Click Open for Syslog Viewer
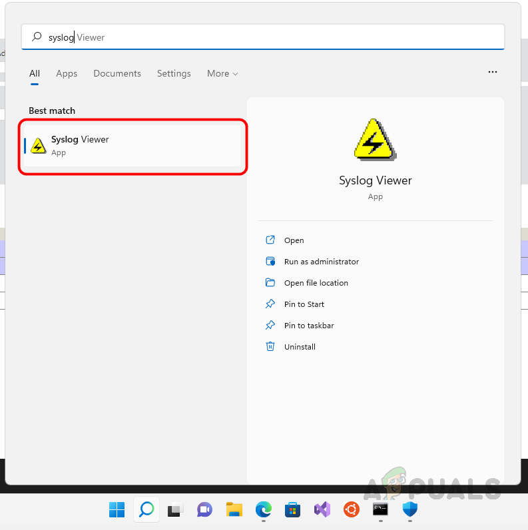 click(294, 240)
